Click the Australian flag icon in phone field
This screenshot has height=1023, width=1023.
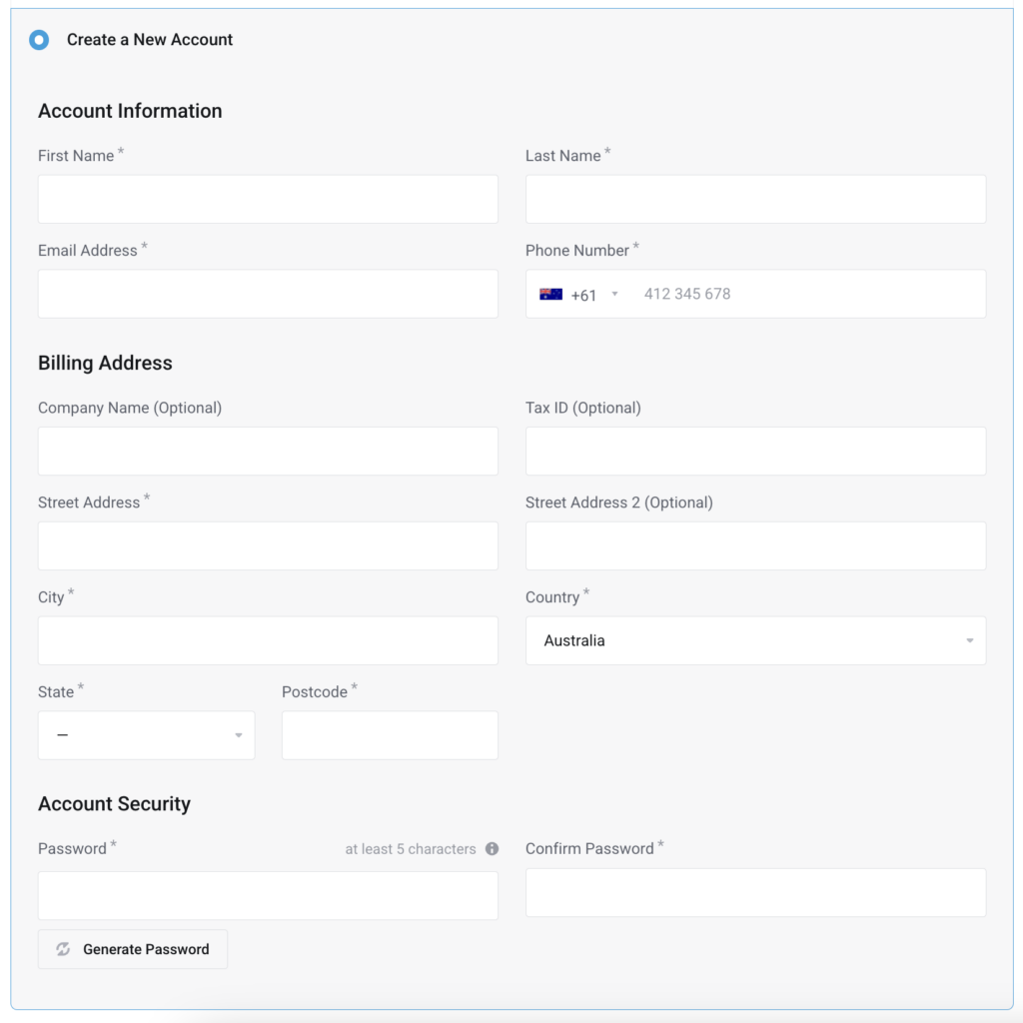tap(550, 295)
